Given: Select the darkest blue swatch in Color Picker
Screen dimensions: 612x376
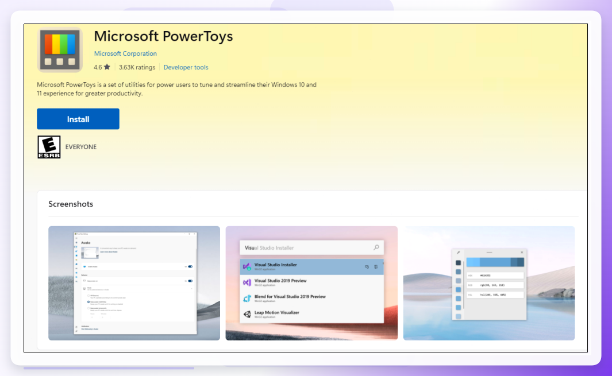Looking at the screenshot, I should click(458, 263).
